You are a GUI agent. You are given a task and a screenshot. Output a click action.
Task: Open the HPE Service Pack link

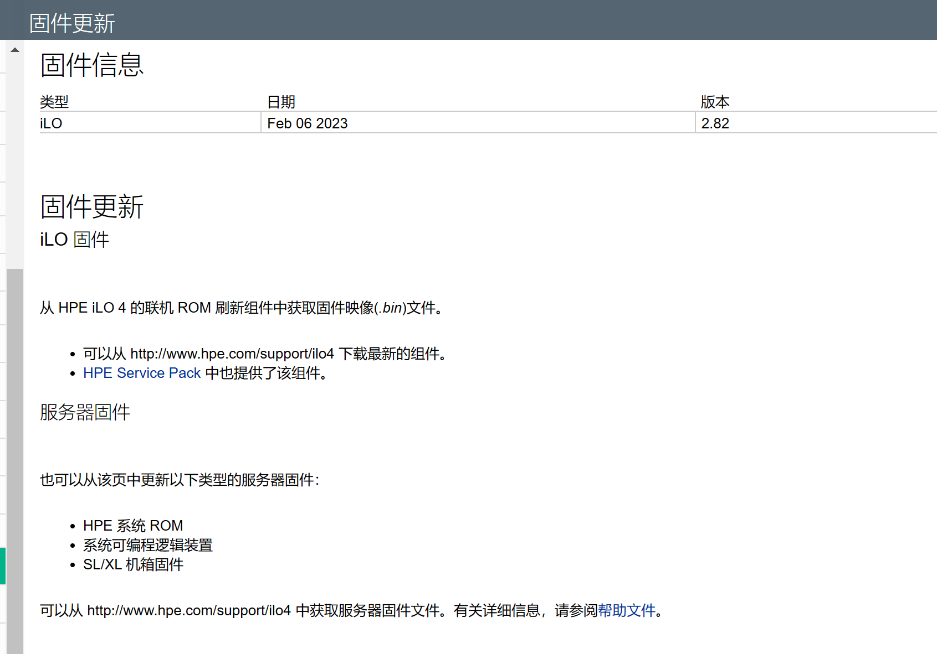pos(141,373)
